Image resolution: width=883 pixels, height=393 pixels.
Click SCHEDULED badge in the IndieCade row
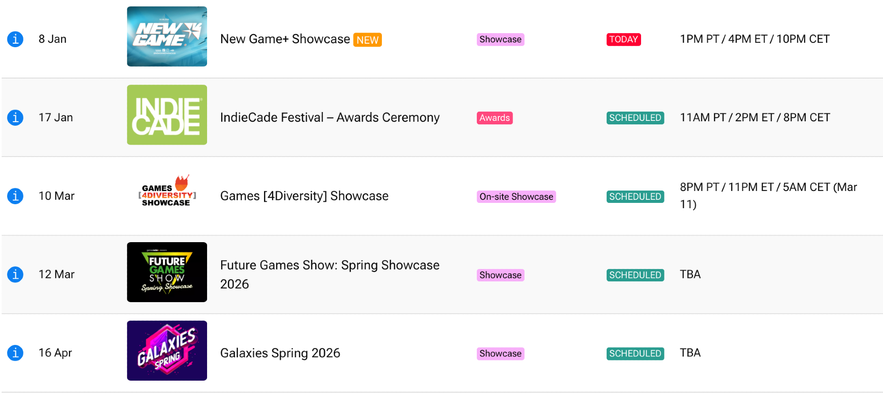[635, 118]
